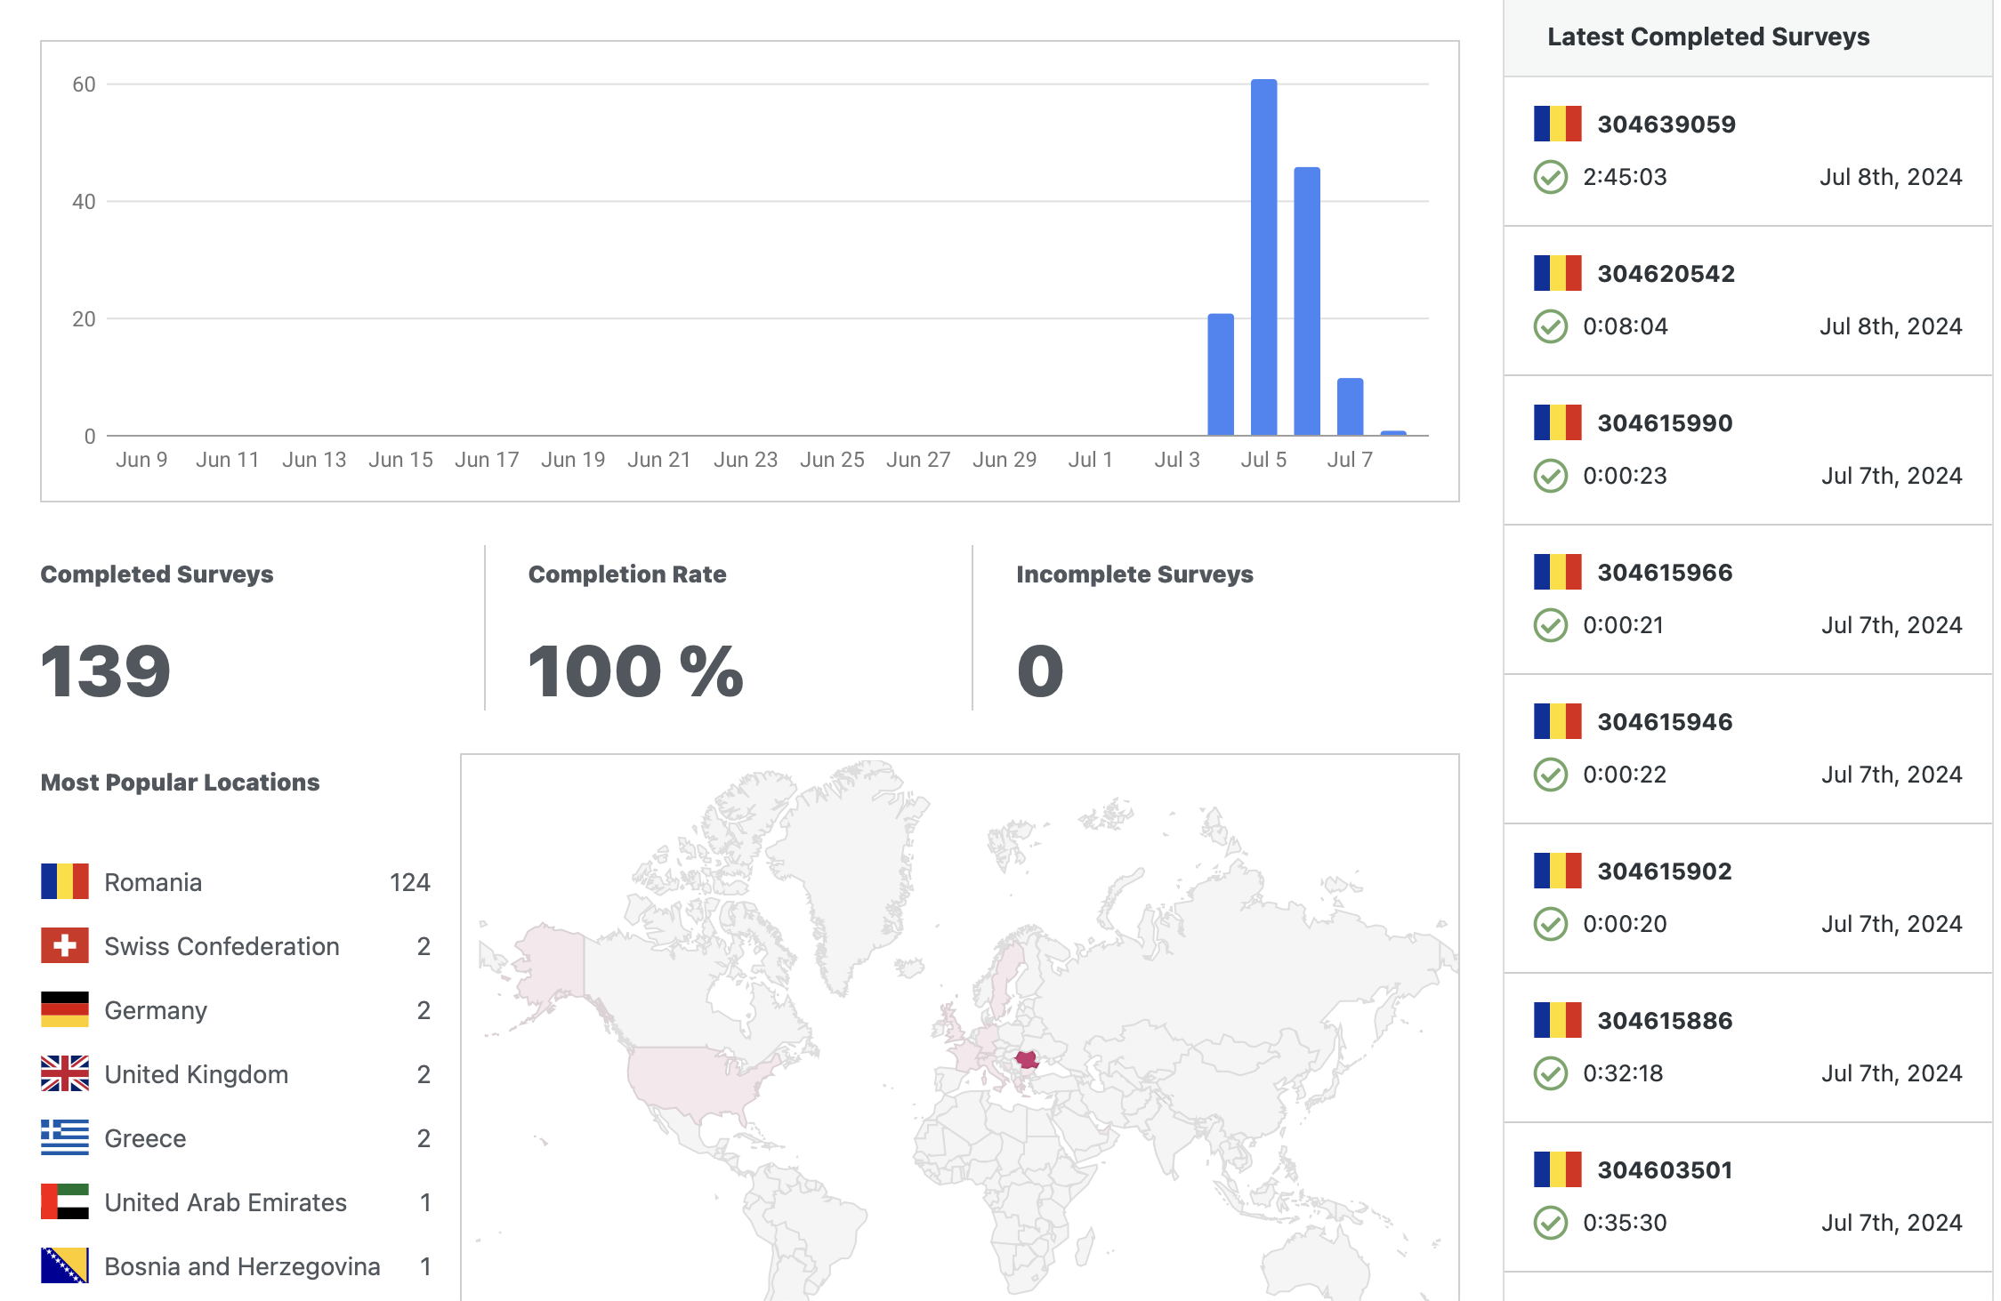Click the flag beside survey 304620542
This screenshot has width=2001, height=1301.
tap(1557, 273)
